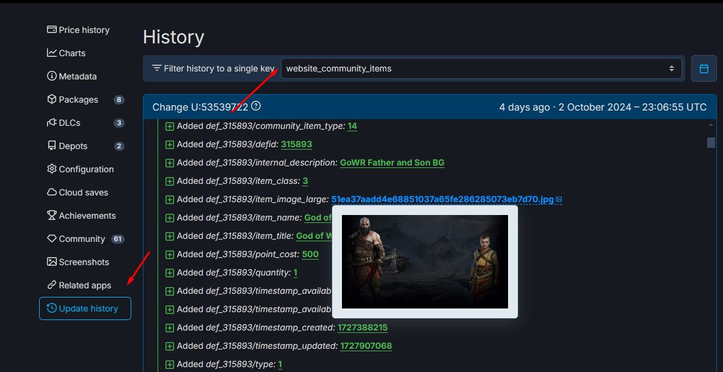Open the item_image_large jpg file link

(442, 199)
